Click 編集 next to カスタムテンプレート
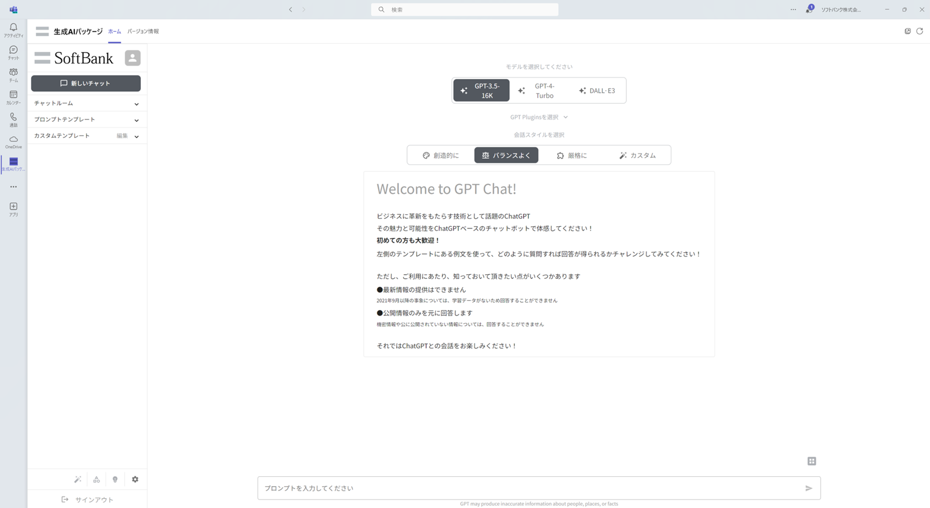The width and height of the screenshot is (930, 508). click(122, 136)
